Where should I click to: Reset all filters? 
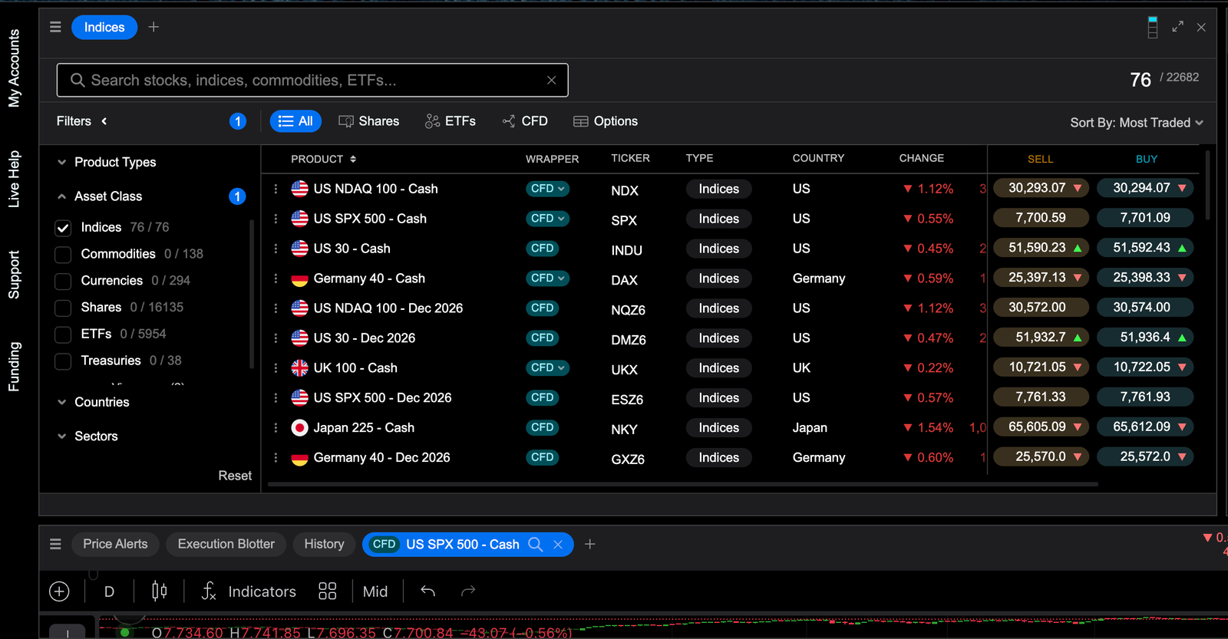235,476
